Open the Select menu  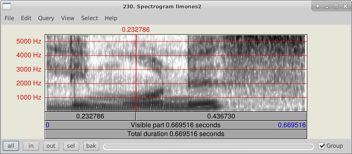[90, 18]
